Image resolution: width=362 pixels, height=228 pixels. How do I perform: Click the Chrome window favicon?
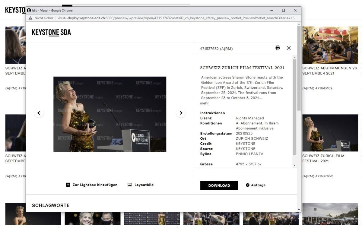coord(29,10)
